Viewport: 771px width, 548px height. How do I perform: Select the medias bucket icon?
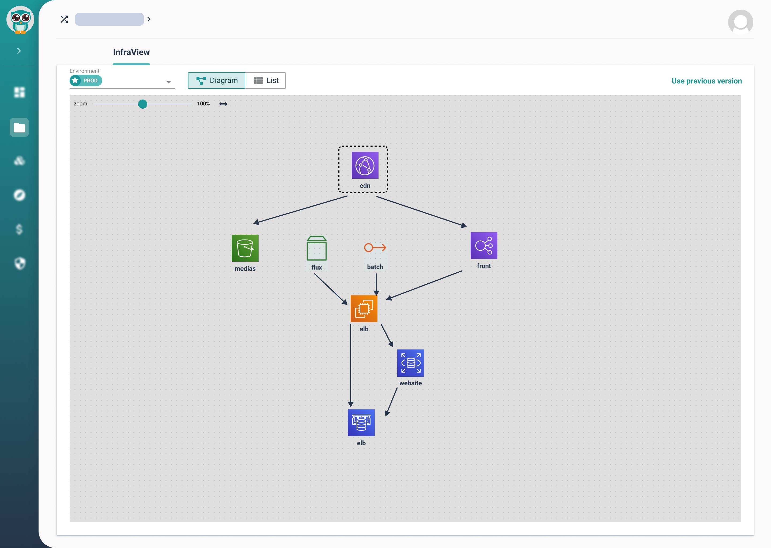pyautogui.click(x=245, y=248)
